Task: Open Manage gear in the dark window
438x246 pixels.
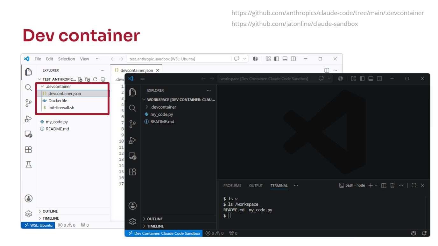Action: [x=132, y=221]
